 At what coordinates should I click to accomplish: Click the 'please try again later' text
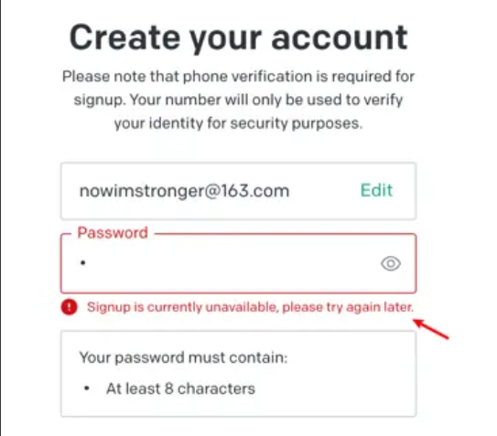(x=348, y=307)
